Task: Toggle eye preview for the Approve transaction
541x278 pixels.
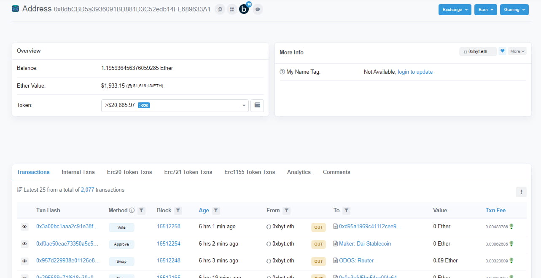Action: click(24, 244)
